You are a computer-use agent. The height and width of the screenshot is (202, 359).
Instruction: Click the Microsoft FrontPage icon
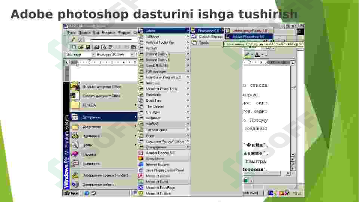(141, 187)
